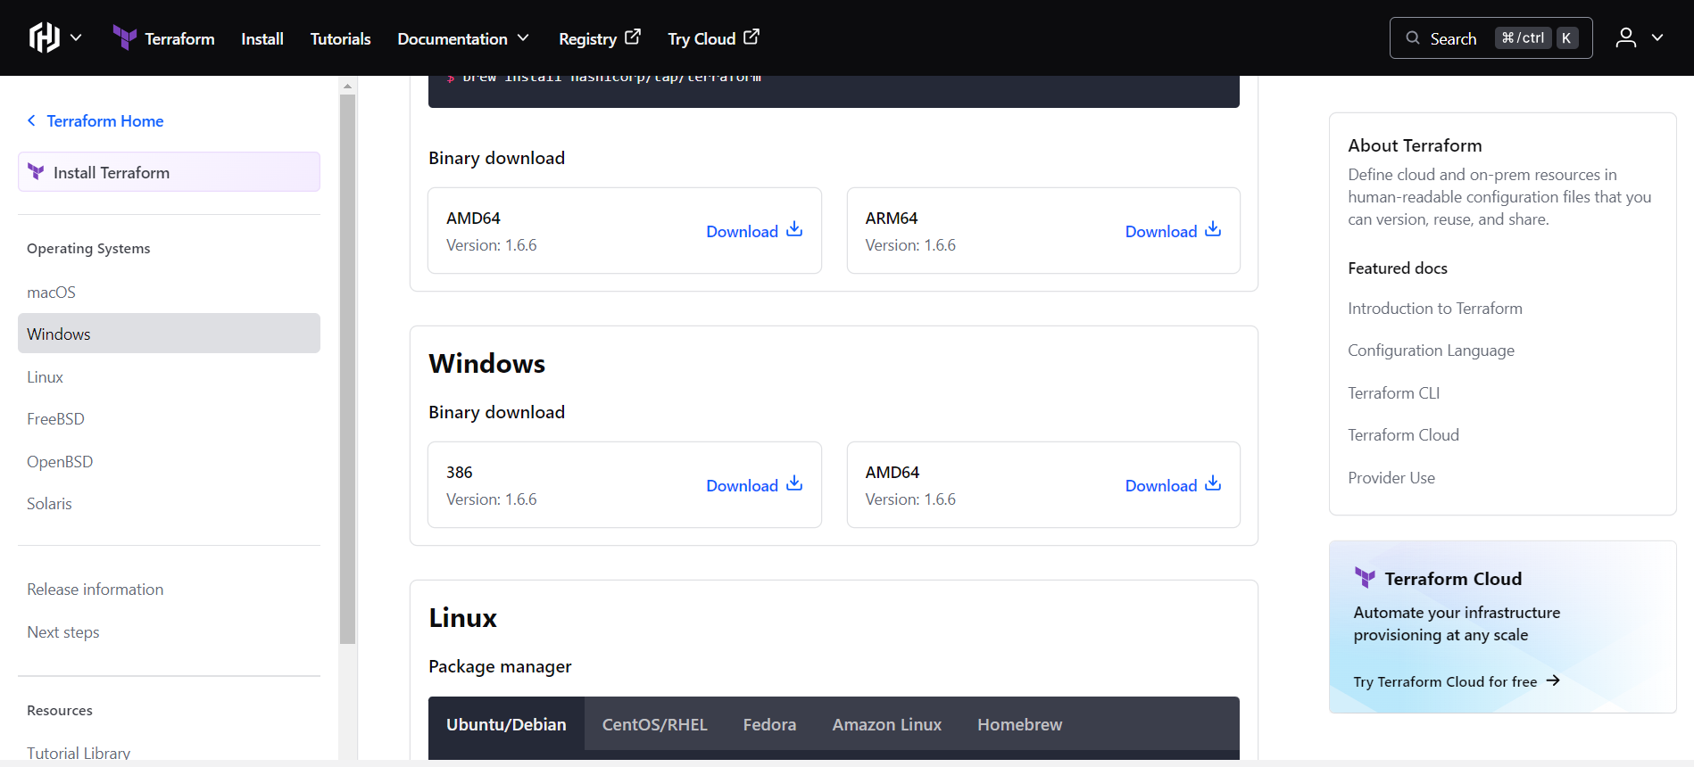This screenshot has height=767, width=1694.
Task: Click the user account icon
Action: click(1626, 37)
